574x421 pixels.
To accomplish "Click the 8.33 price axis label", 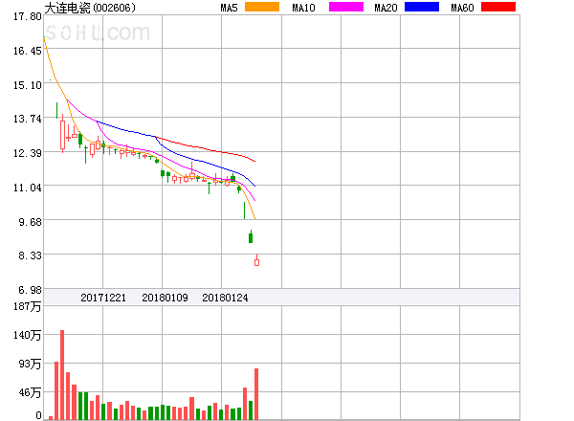I will pyautogui.click(x=31, y=255).
